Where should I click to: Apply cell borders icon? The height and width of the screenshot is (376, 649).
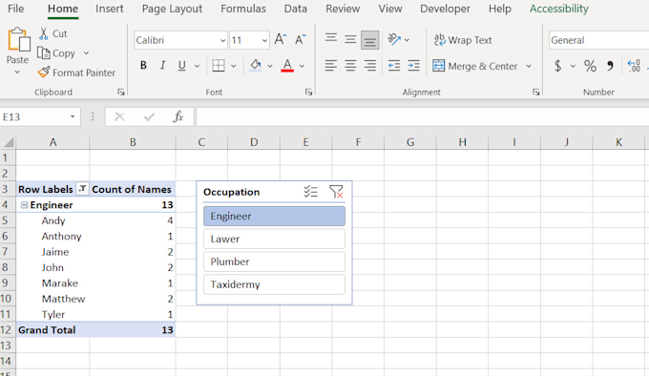[x=219, y=65]
